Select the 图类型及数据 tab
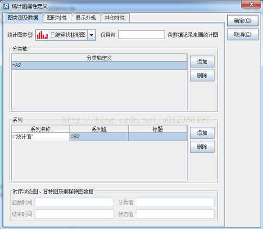 pos(23,18)
